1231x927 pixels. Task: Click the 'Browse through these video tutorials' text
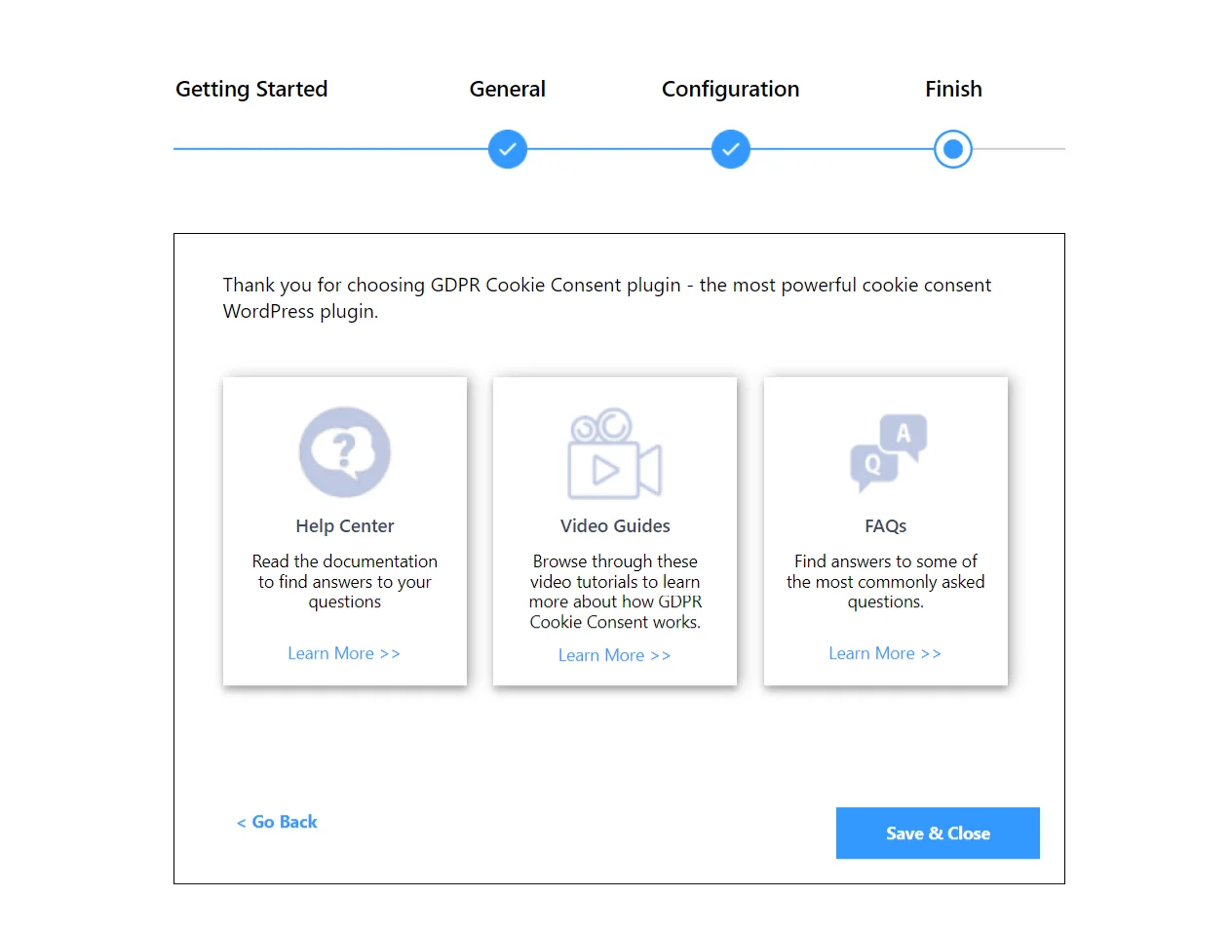coord(615,592)
